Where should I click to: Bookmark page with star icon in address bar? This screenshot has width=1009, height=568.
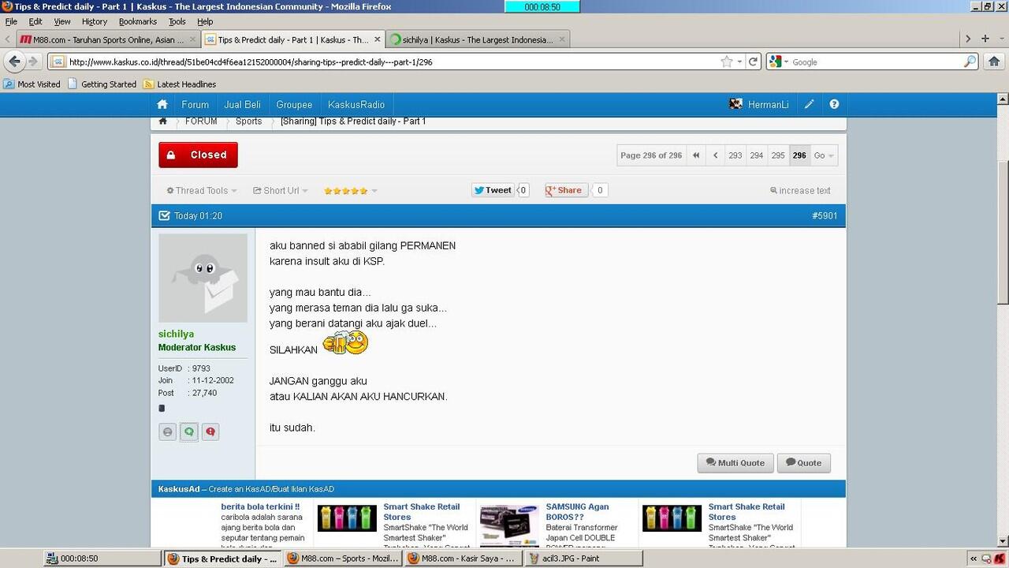coord(726,62)
